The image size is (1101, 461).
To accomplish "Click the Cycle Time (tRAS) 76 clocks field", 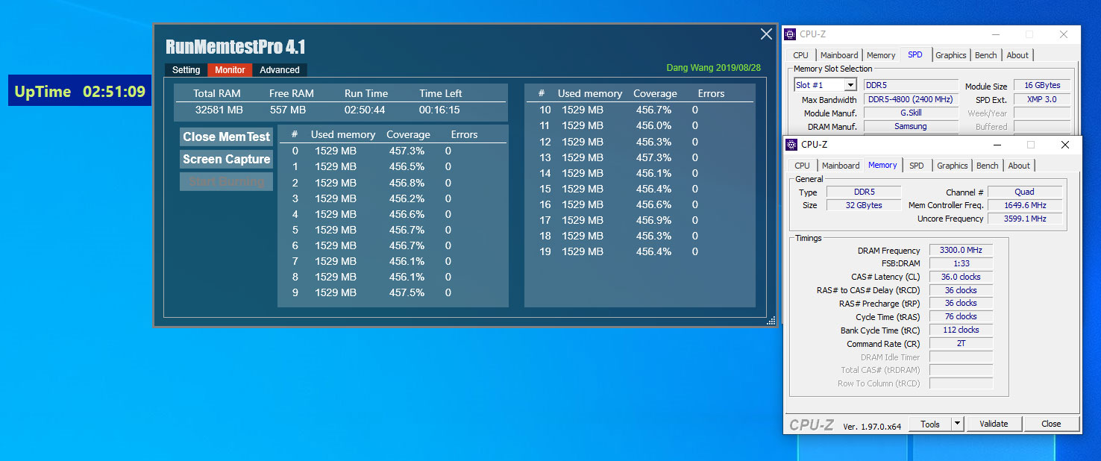I will 961,316.
